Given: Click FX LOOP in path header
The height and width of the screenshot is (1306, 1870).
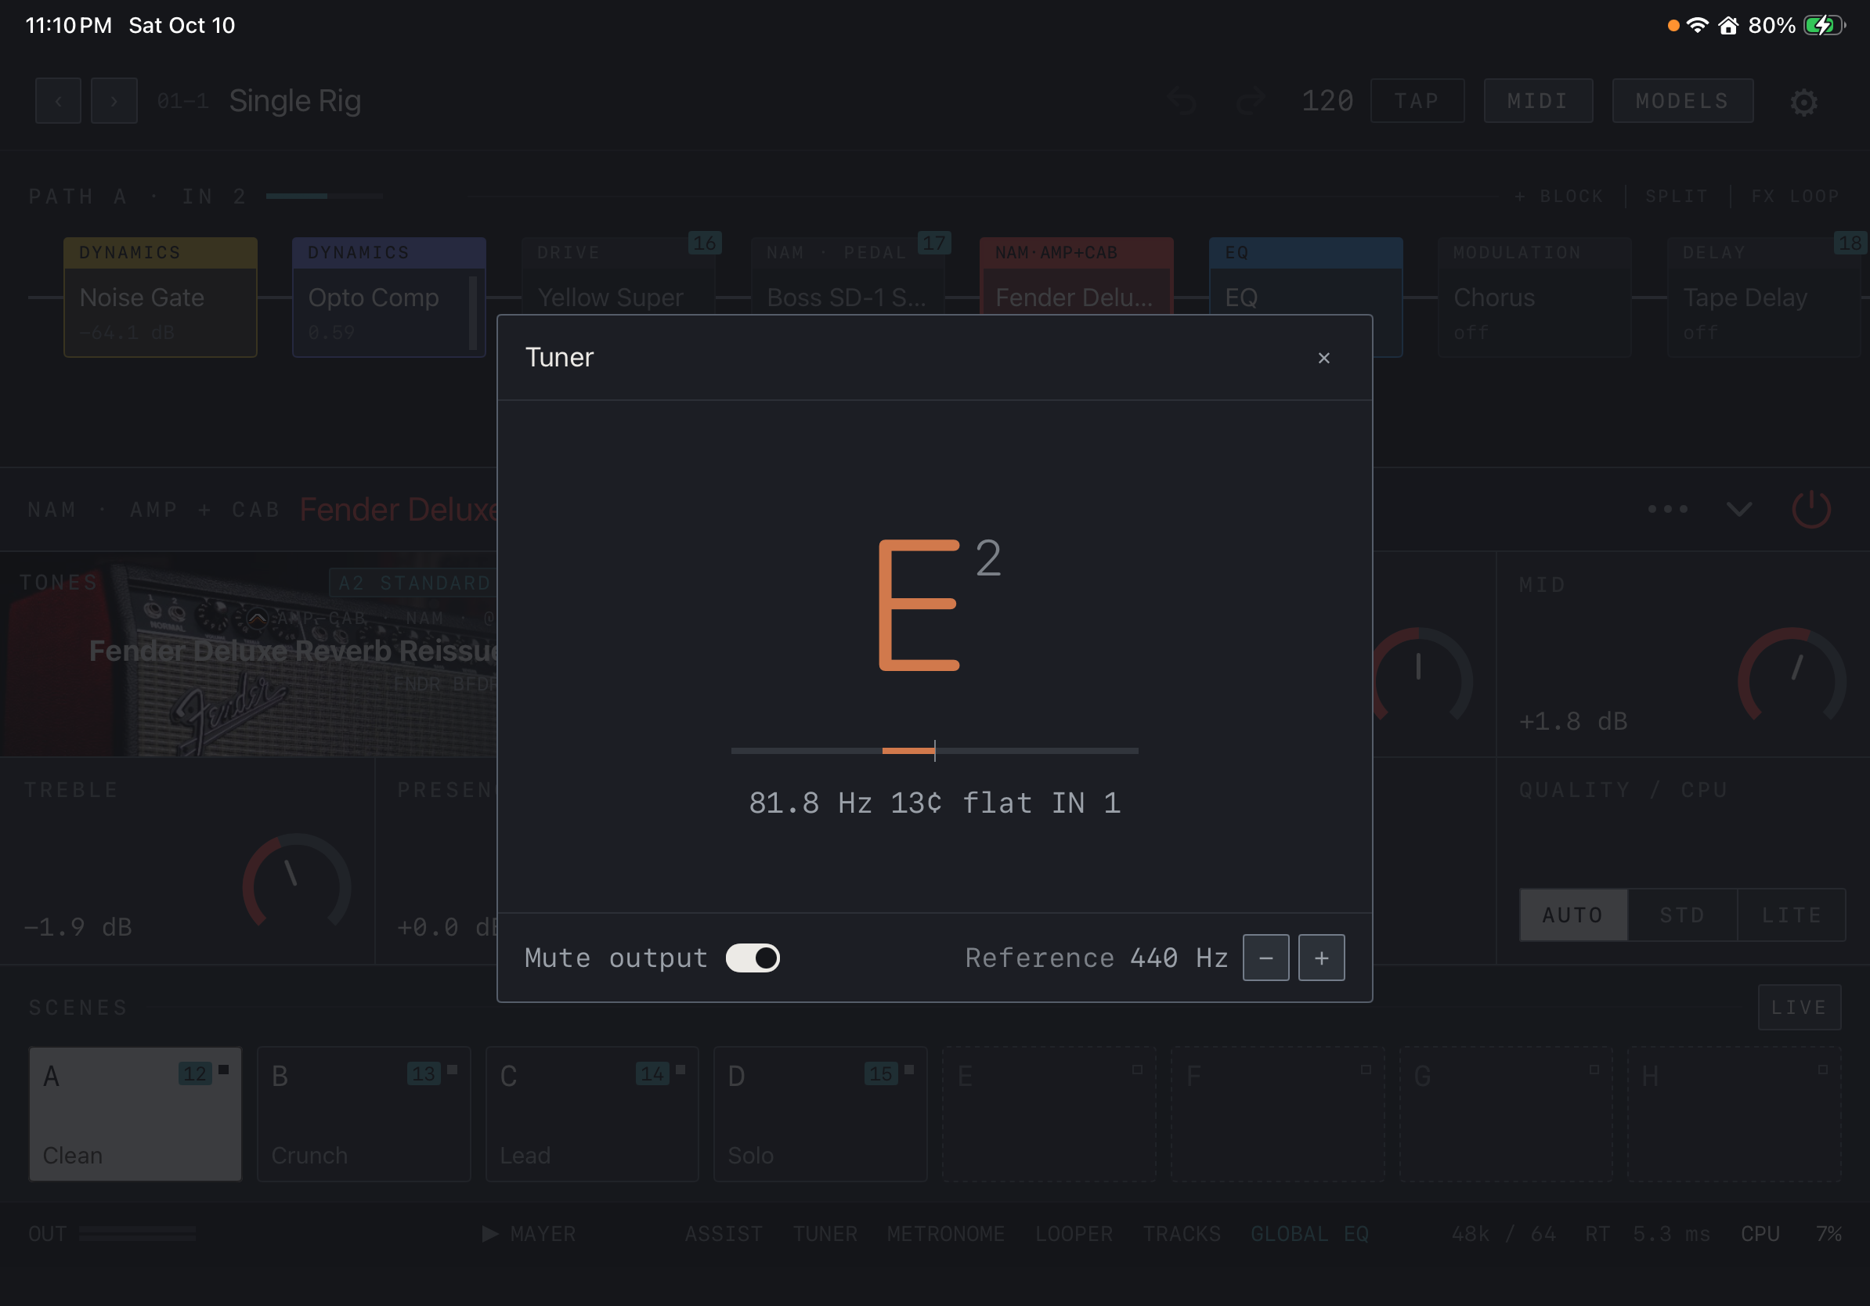Looking at the screenshot, I should pos(1795,197).
